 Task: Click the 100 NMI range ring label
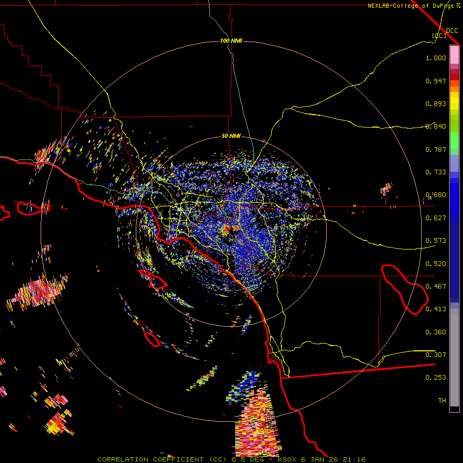pos(231,41)
